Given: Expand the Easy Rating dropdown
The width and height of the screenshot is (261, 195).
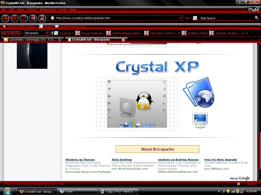Looking at the screenshot, I should coord(103,33).
